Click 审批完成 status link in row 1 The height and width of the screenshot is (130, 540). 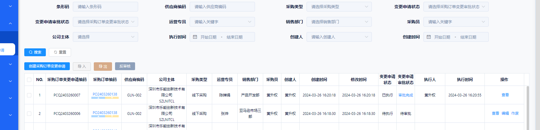pyautogui.click(x=406, y=95)
